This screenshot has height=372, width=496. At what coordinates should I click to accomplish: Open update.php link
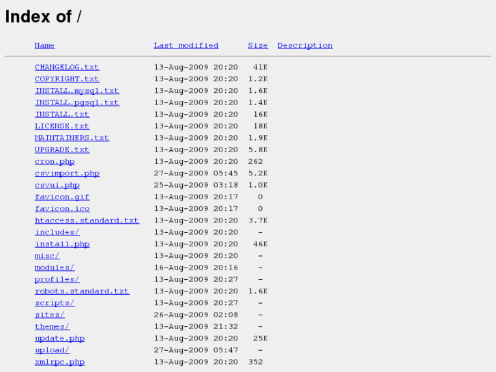(x=59, y=339)
